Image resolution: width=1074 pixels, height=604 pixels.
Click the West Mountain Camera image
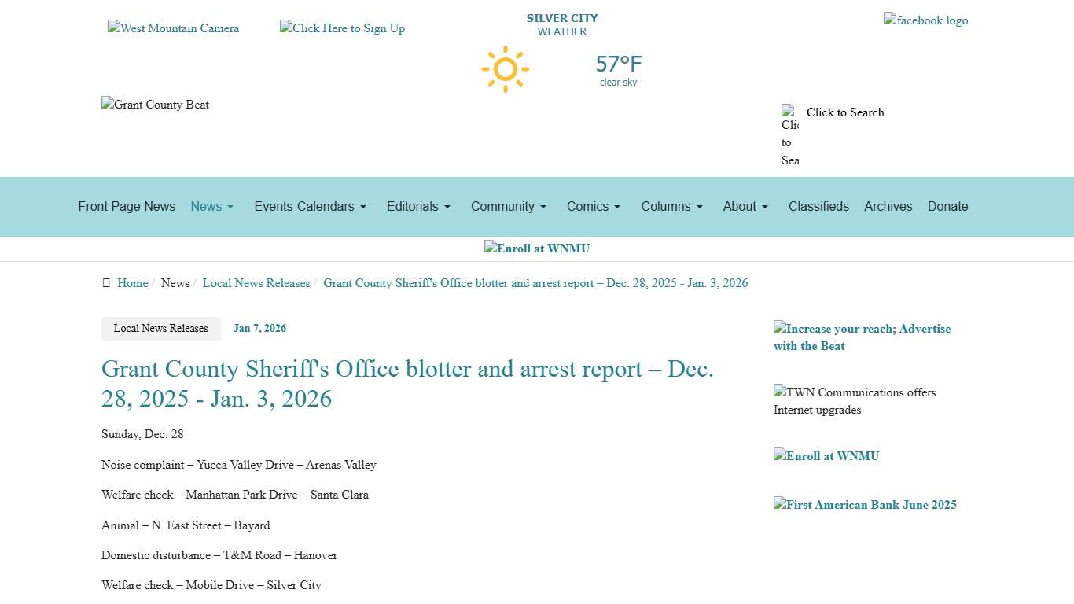coord(173,28)
